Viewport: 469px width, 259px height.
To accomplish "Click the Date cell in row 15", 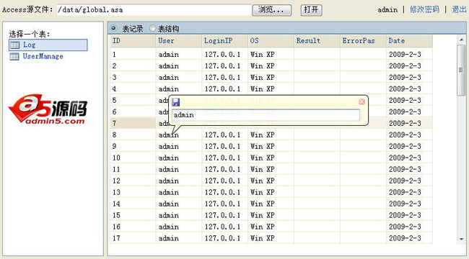I will [x=410, y=215].
